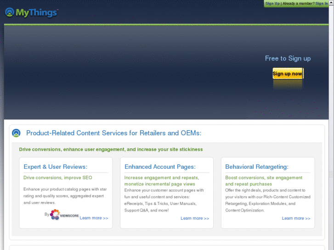This screenshot has height=250, width=334.
Task: Click the blue icon beside Product-Related Content Services
Action: click(16, 133)
